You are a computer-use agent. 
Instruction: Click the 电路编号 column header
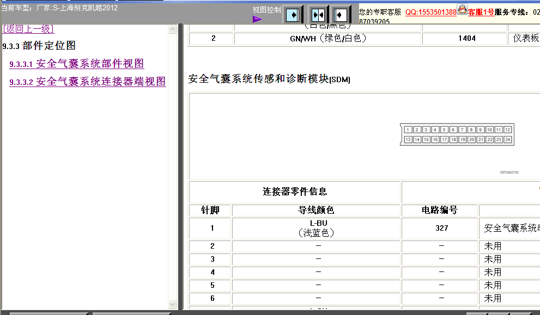[x=439, y=210]
